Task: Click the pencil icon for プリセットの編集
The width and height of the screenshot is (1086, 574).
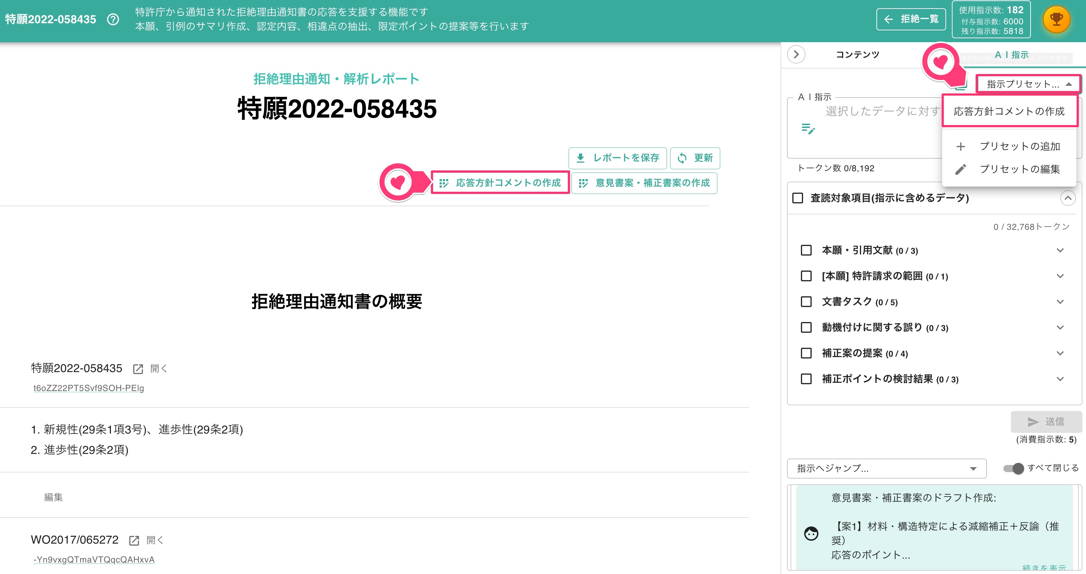Action: 961,169
